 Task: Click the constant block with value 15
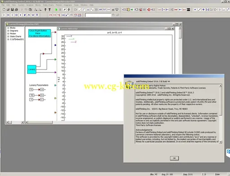(x=31, y=95)
